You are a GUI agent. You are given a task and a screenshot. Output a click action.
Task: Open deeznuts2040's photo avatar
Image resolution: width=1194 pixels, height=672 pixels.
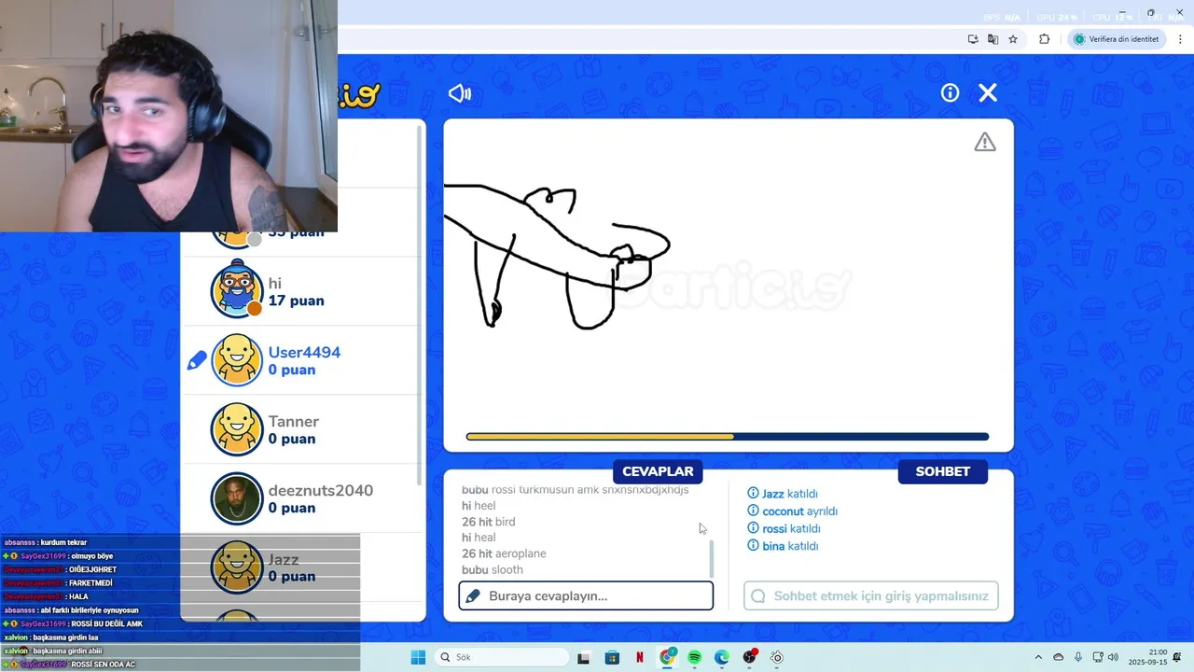click(x=237, y=498)
